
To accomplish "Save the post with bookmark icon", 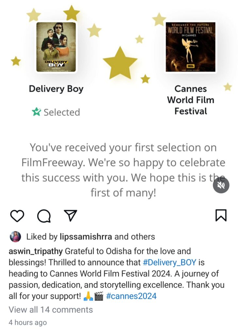I will (221, 215).
